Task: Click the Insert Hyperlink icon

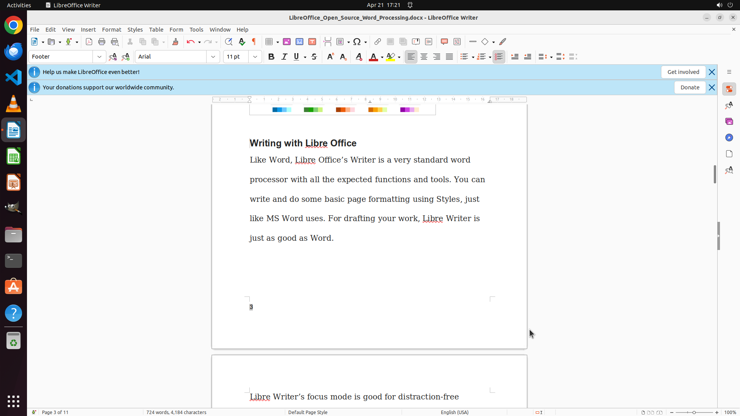Action: click(378, 42)
